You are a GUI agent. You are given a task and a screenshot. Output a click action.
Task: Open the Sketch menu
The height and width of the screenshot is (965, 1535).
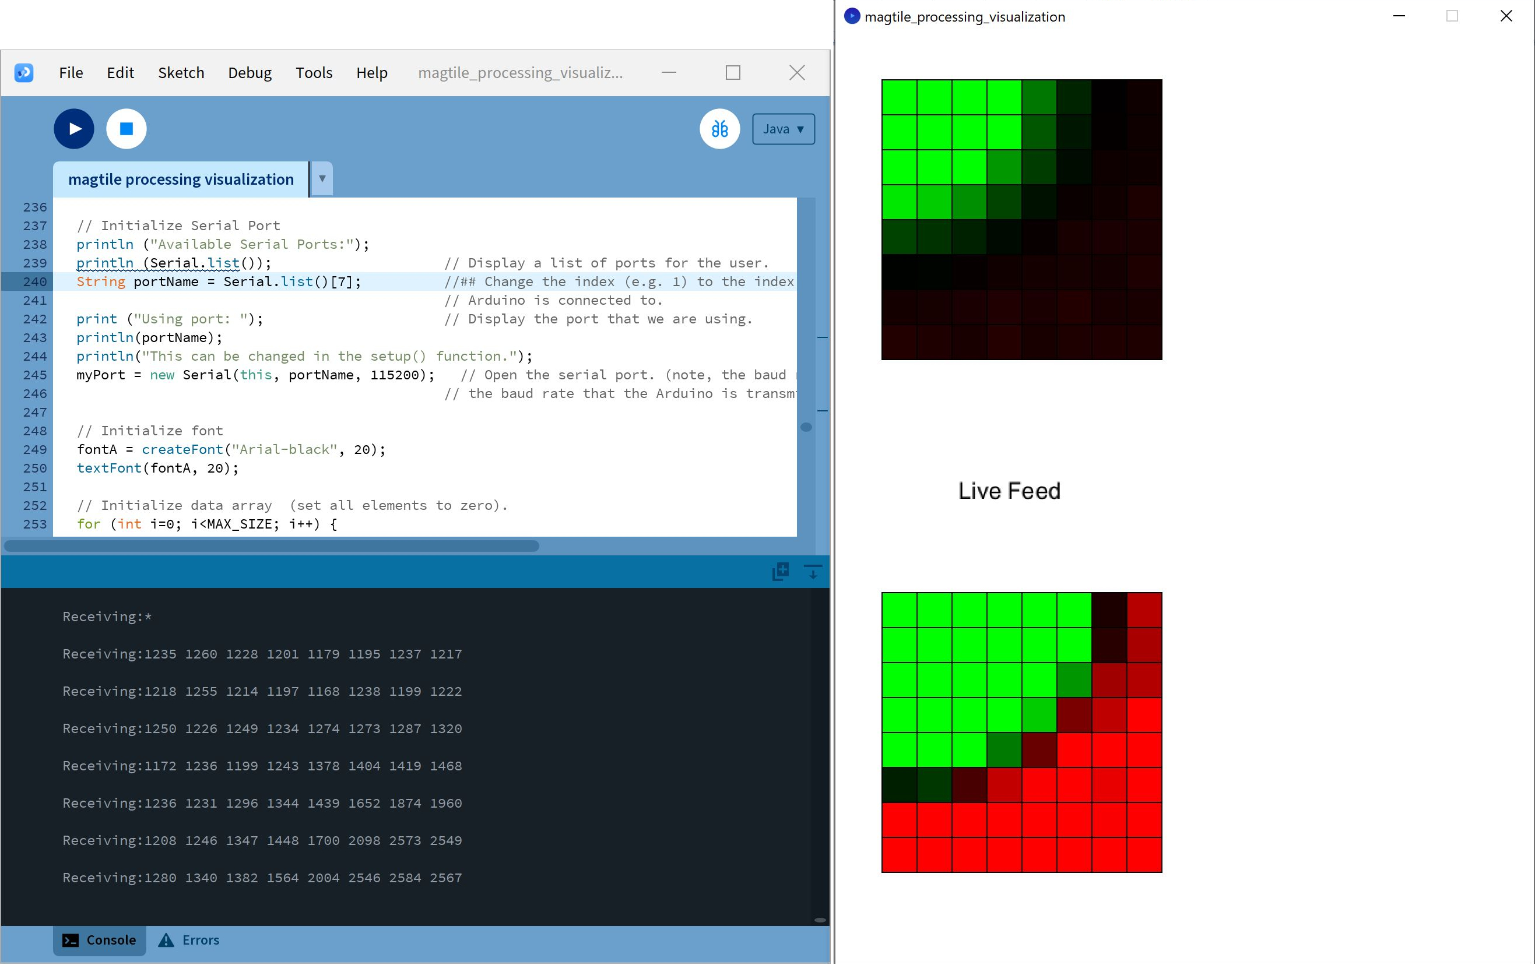tap(181, 73)
